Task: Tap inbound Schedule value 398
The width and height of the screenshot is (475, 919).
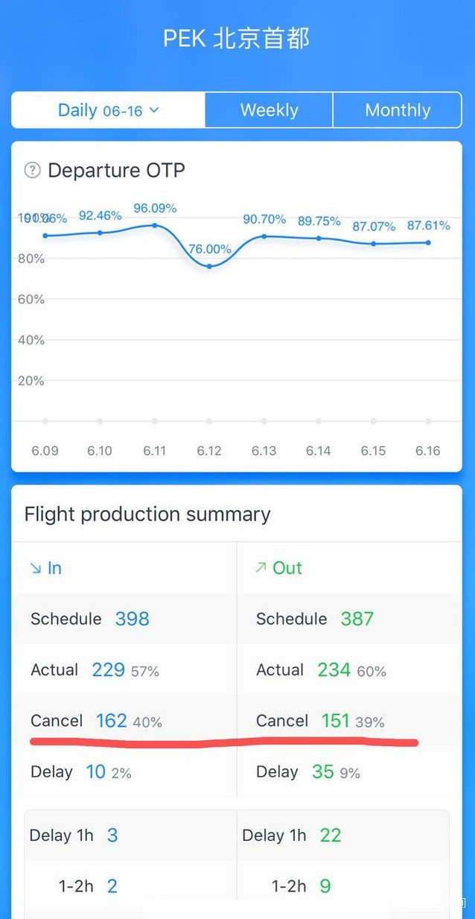Action: coord(132,619)
